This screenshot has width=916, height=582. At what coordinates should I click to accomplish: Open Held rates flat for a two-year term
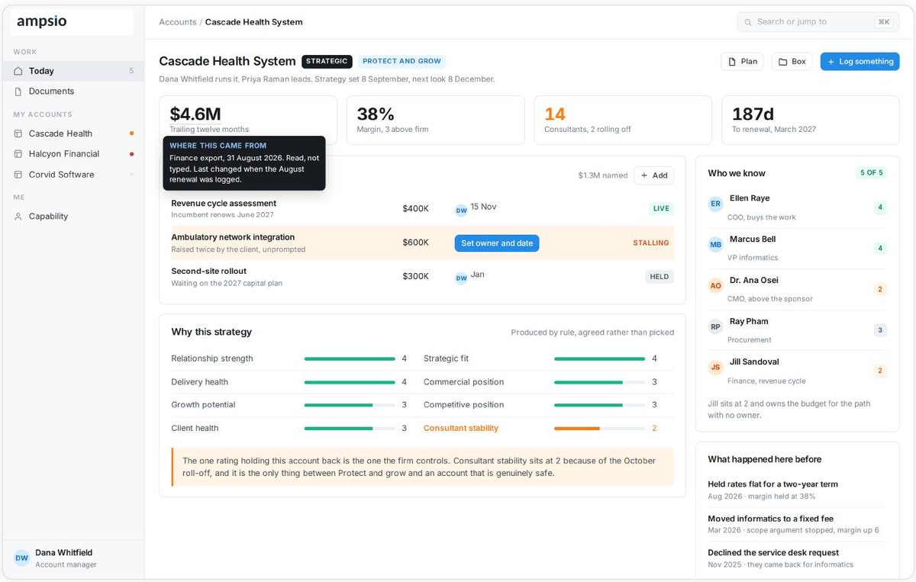point(797,490)
